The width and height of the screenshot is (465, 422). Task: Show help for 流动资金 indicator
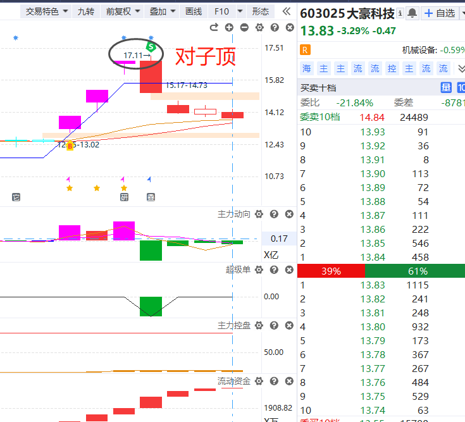[x=274, y=381]
